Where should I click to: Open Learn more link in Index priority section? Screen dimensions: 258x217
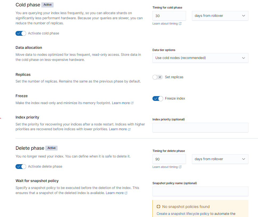click(120, 129)
